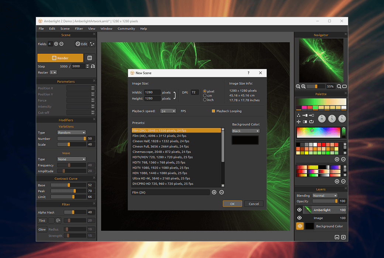Screen dimensions: 384x258
Task: Remove a gradient with the minus below gradient presets
Action: tap(343, 181)
